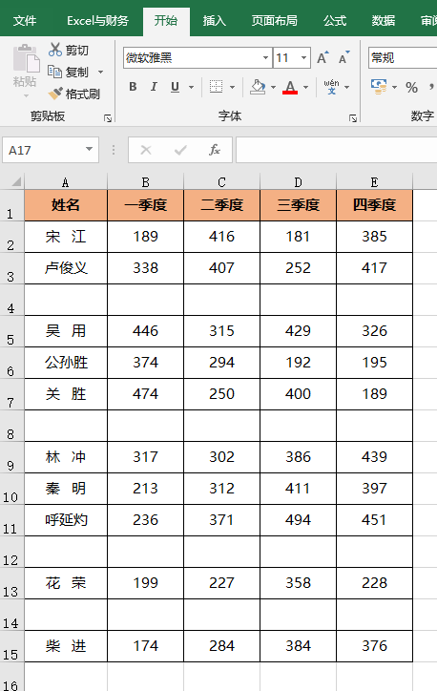Click the formula bar cancel X
437x691 pixels.
point(146,150)
